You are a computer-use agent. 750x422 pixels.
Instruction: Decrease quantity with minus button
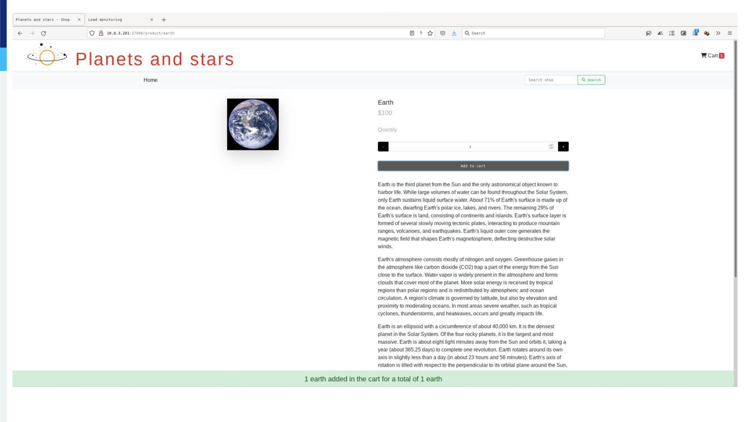[x=383, y=147]
